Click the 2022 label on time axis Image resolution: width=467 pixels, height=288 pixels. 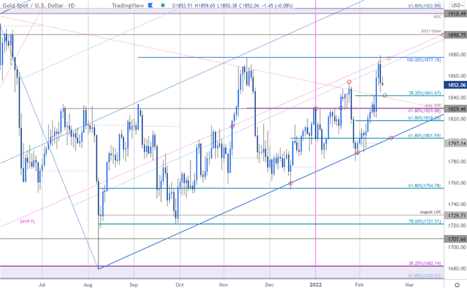[315, 282]
